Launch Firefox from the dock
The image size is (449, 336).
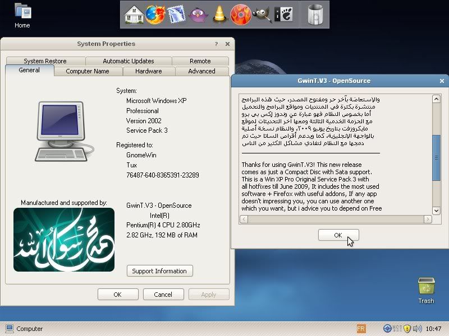(x=155, y=15)
